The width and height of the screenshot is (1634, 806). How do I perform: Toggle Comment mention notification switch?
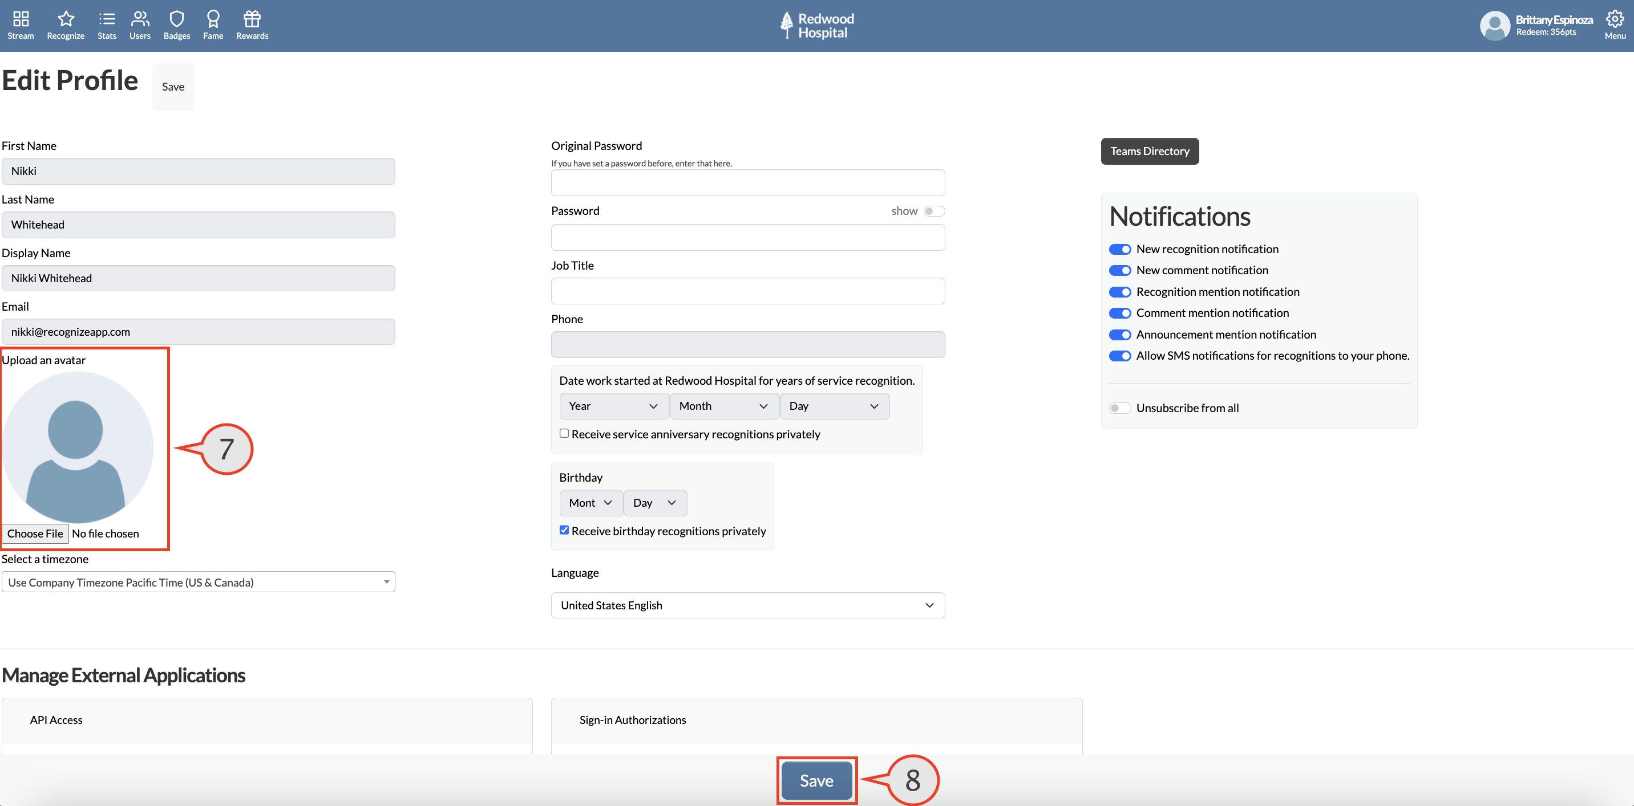pyautogui.click(x=1119, y=313)
